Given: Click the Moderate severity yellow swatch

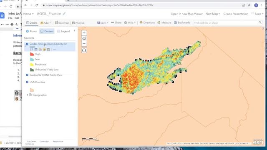Looking at the screenshot, I should (32, 65).
